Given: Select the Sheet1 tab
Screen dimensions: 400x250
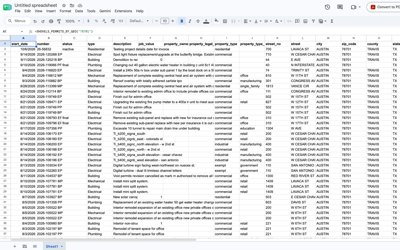Looking at the screenshot, I should 54,246.
